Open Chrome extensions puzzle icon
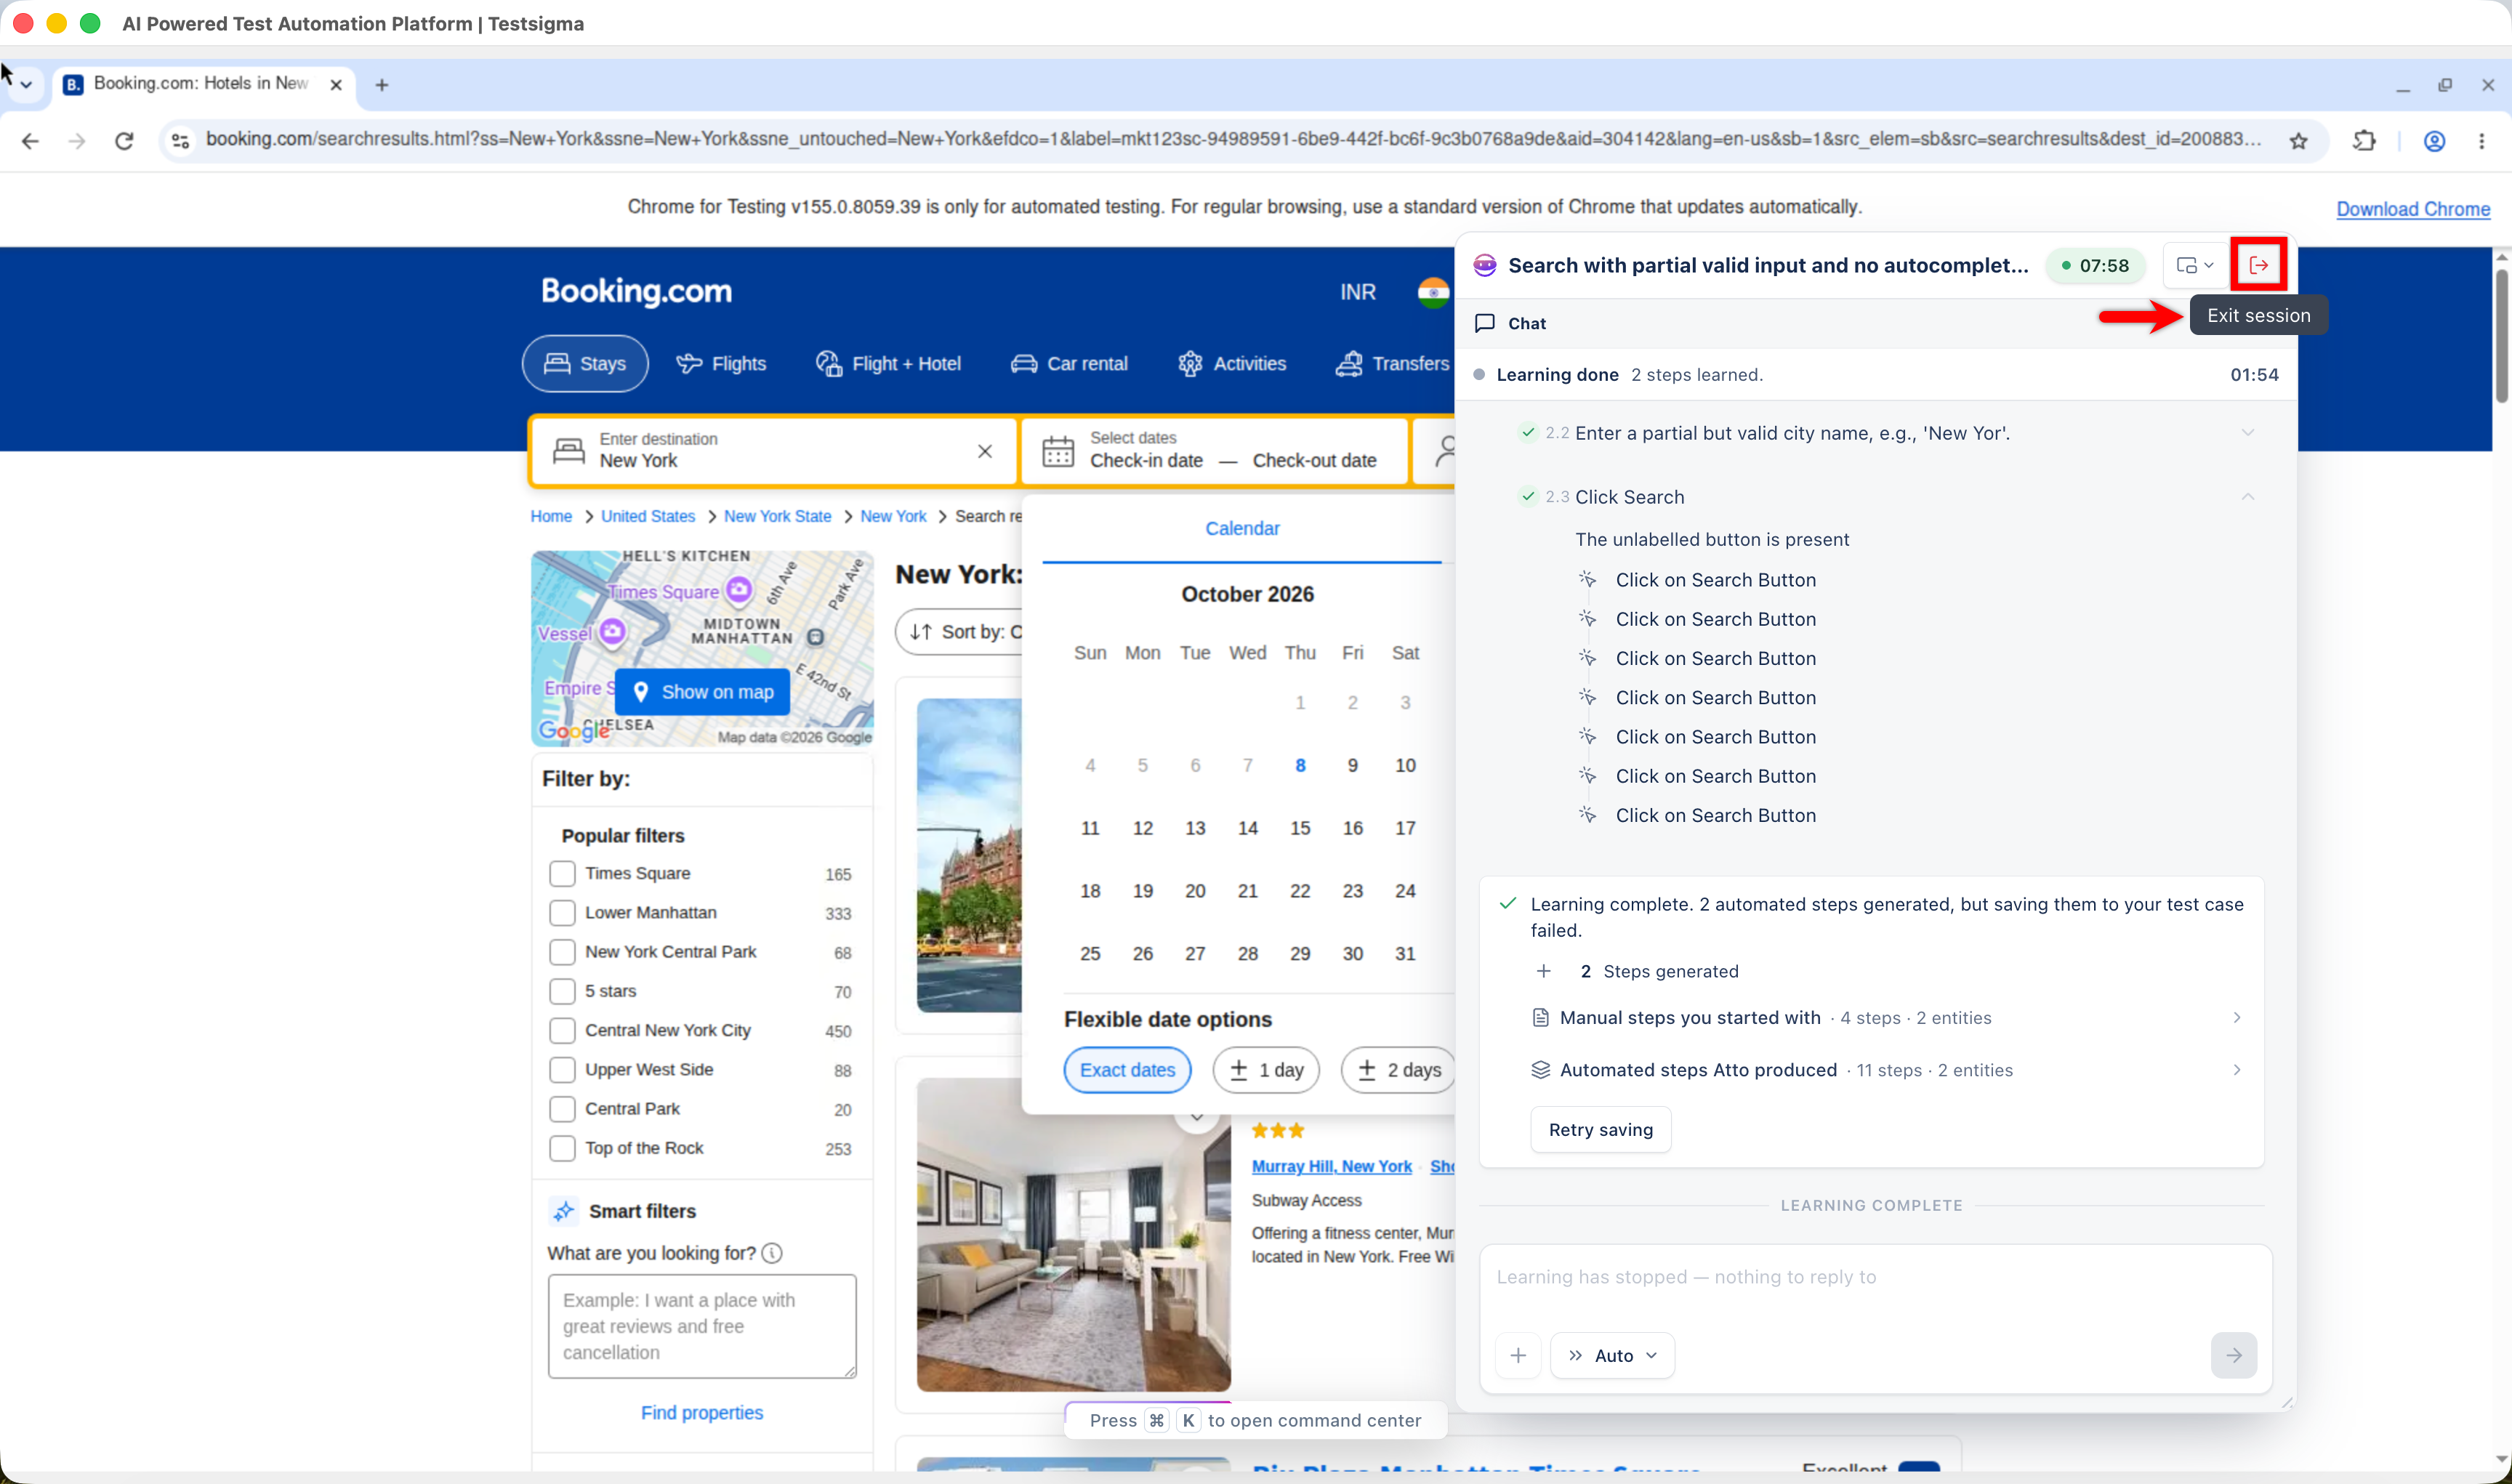 pyautogui.click(x=2364, y=141)
